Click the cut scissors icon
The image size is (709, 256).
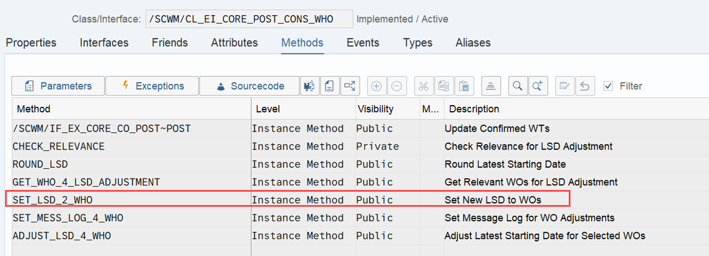(424, 86)
